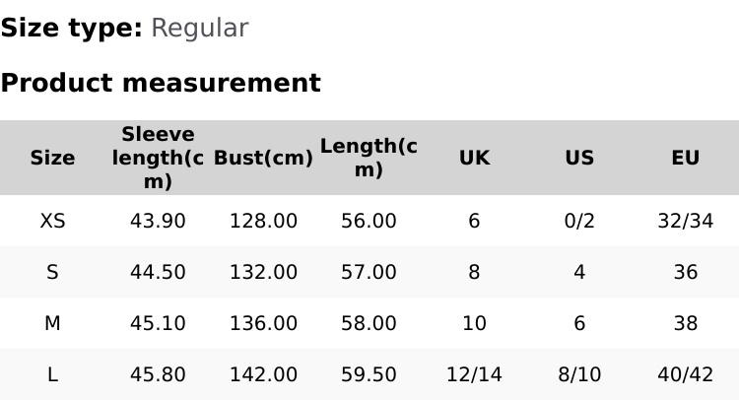The width and height of the screenshot is (739, 400).
Task: Select the M size row label
Action: 52,323
